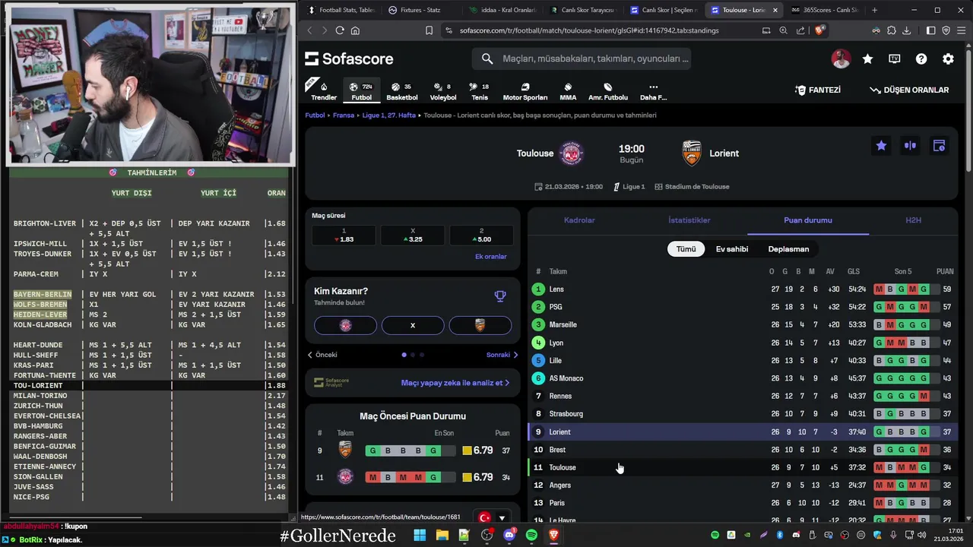The height and width of the screenshot is (547, 973).
Task: Go to Sonraki prediction card
Action: click(x=502, y=355)
